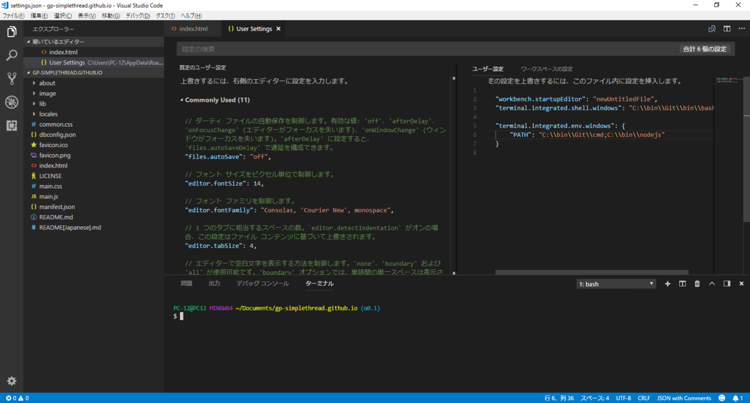Click the Manage gear icon

coord(12,381)
